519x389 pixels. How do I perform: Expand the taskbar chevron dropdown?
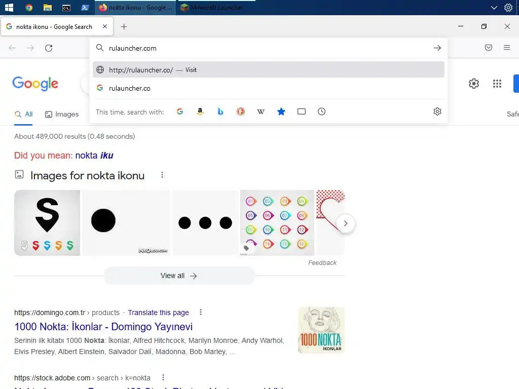point(494,8)
